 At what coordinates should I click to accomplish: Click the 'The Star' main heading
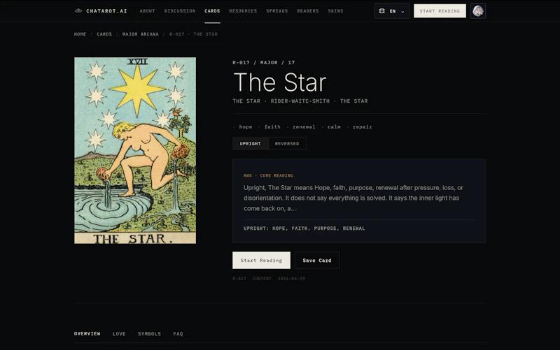pyautogui.click(x=279, y=82)
